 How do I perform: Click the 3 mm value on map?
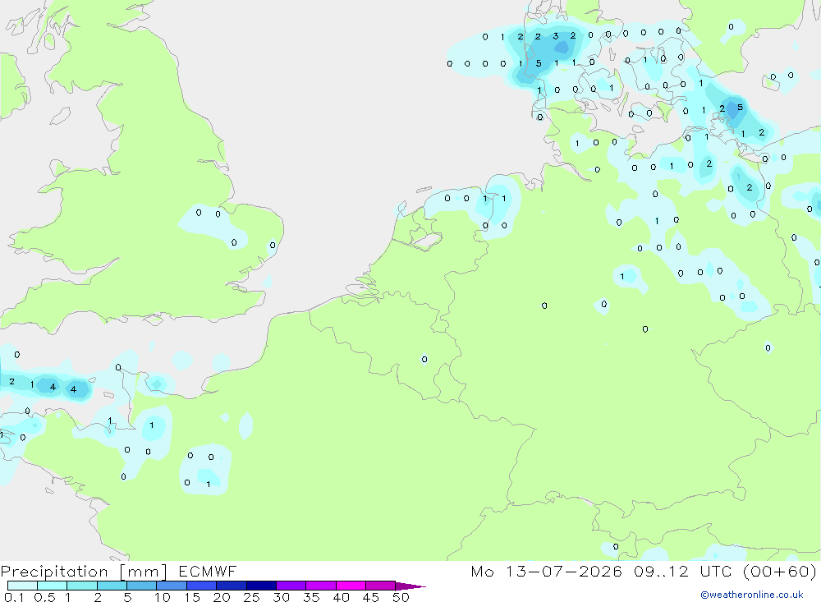tap(556, 36)
